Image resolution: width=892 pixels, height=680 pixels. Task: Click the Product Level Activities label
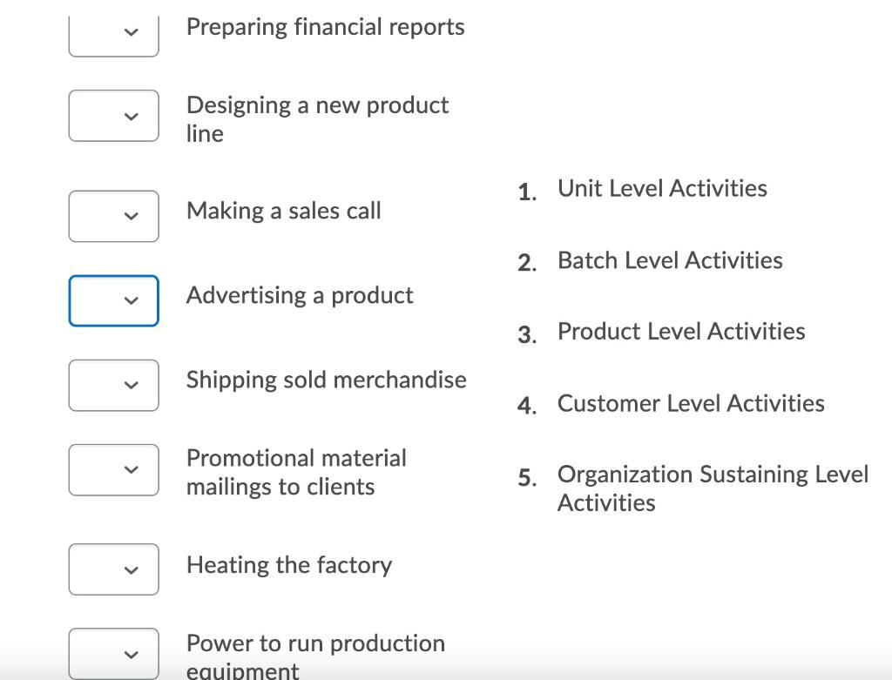pyautogui.click(x=682, y=331)
